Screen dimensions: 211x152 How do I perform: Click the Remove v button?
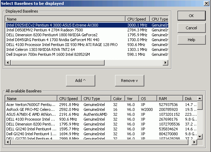pyautogui.click(x=129, y=81)
